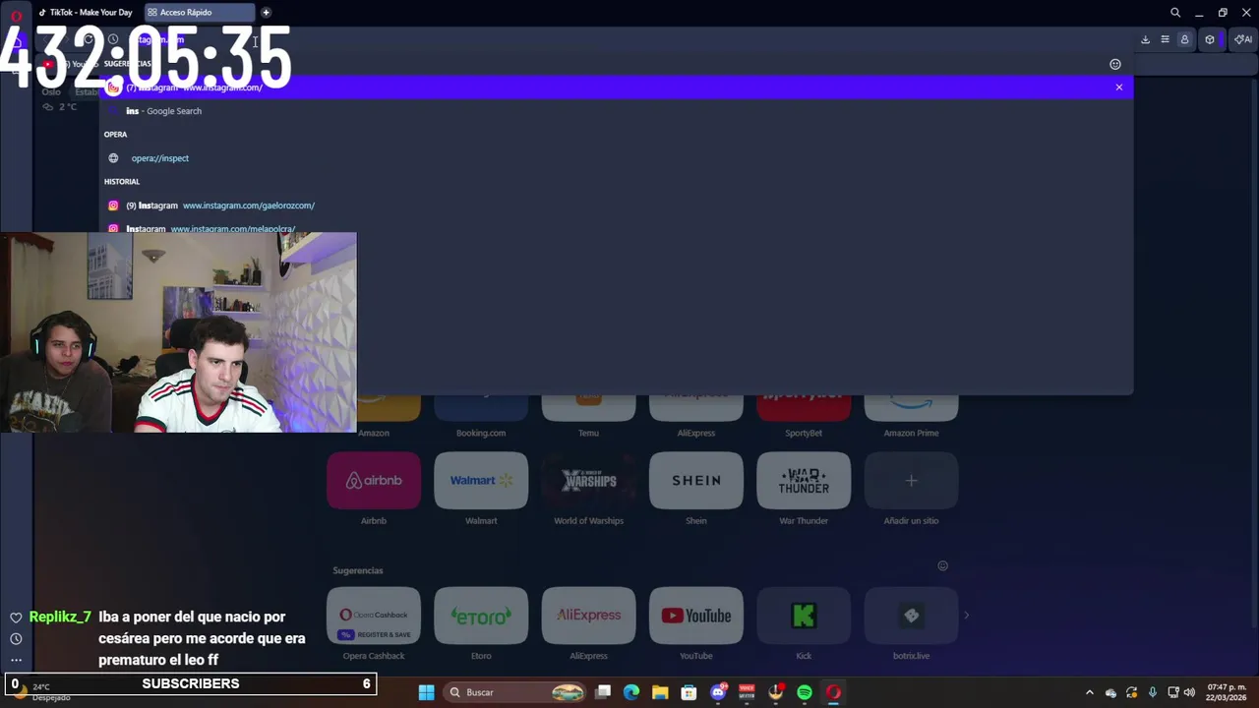The width and height of the screenshot is (1259, 708).
Task: Open the Etoro suggestion tile
Action: click(481, 616)
